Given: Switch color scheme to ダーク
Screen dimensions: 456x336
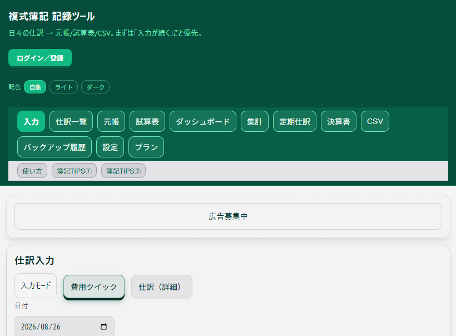Looking at the screenshot, I should (96, 87).
